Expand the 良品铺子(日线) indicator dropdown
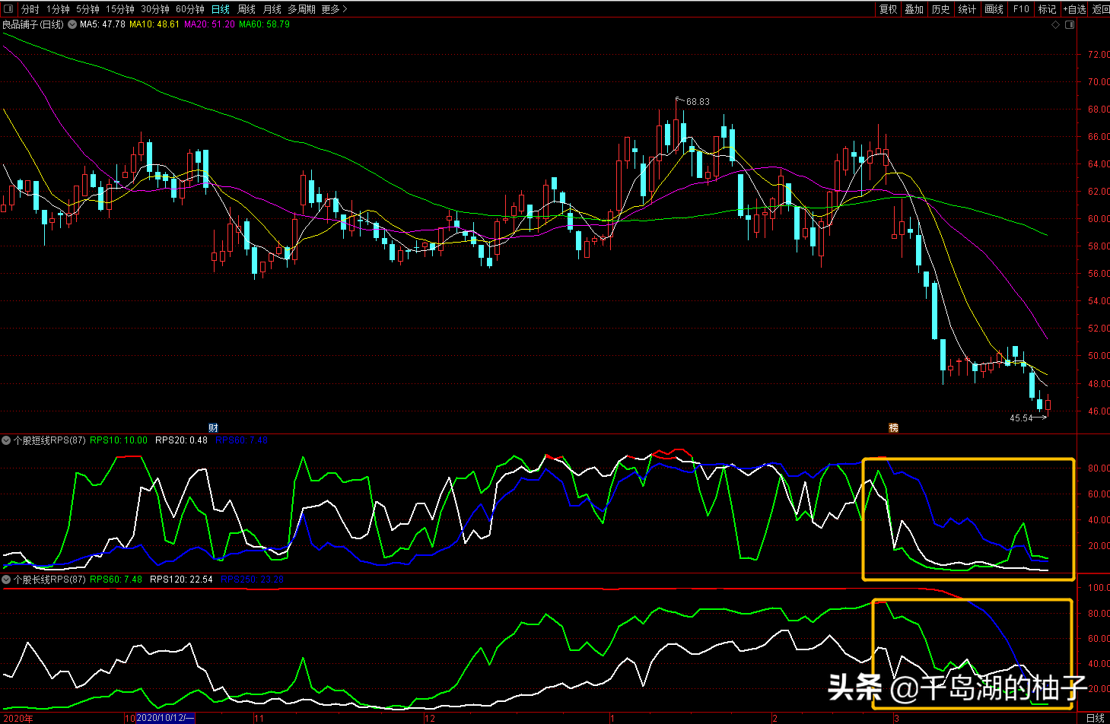The height and width of the screenshot is (724, 1110). click(72, 24)
